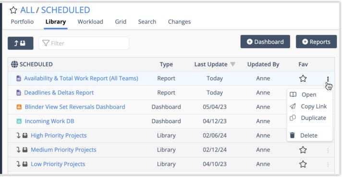This screenshot has width=342, height=177.
Task: Select the Library tab
Action: point(56,22)
